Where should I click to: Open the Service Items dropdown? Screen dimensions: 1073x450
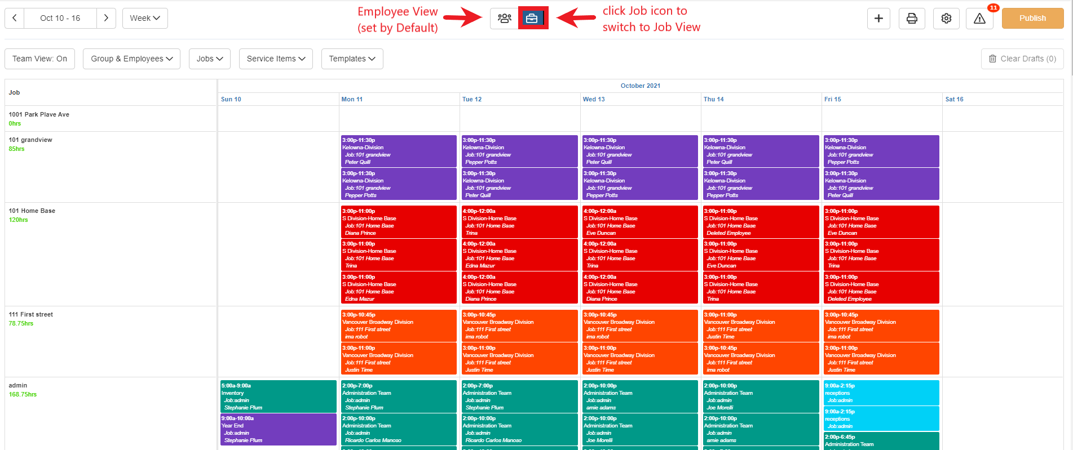(276, 59)
